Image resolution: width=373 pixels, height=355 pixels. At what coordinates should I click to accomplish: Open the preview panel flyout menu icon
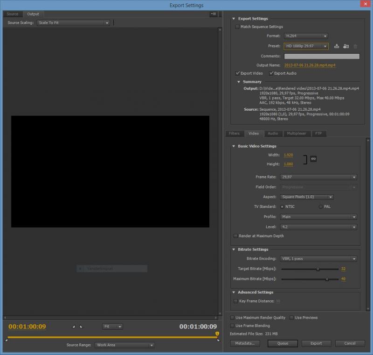coord(214,14)
